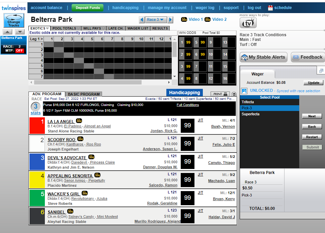Open the support menu
Screen dimensions: 325x233
click(231, 8)
